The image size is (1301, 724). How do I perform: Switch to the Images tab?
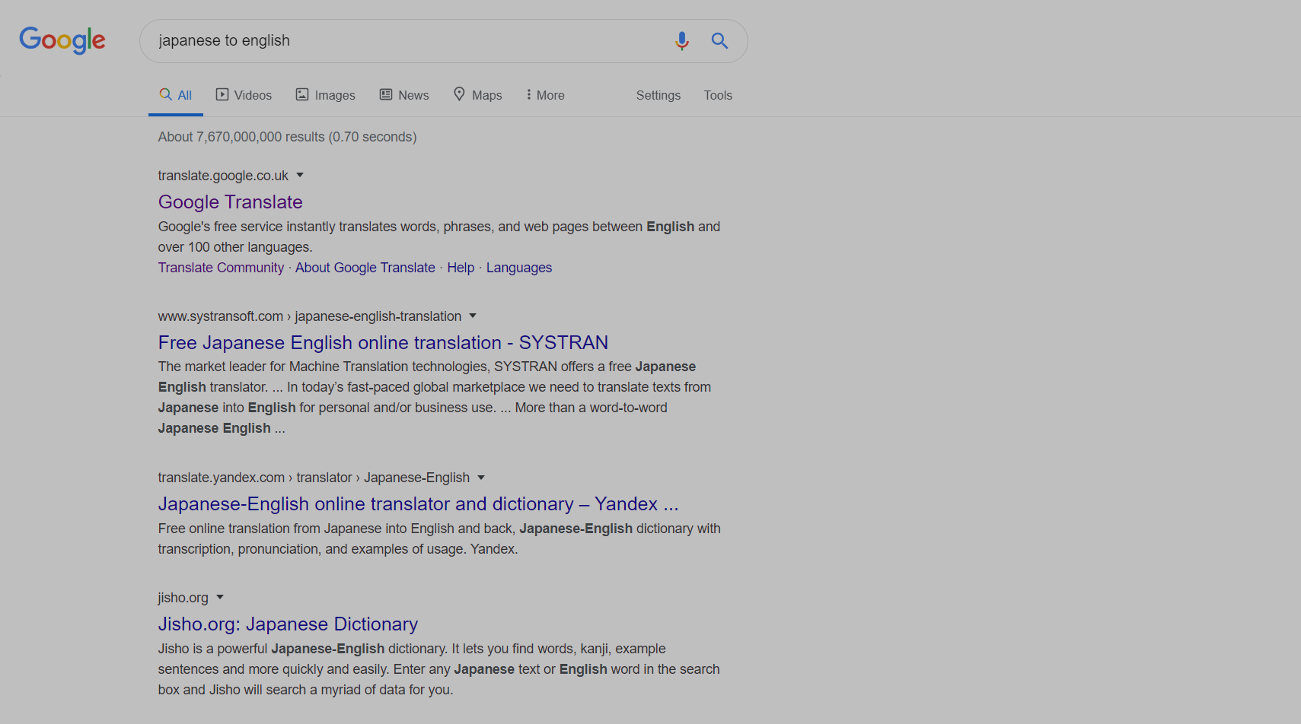pos(325,95)
